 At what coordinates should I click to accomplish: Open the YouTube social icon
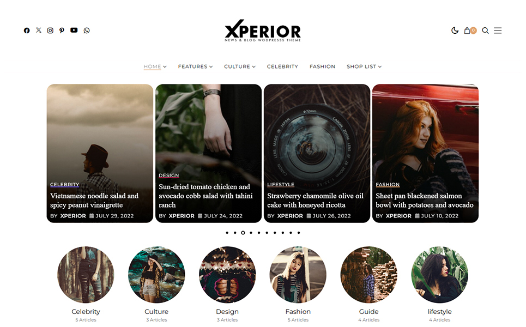[74, 30]
